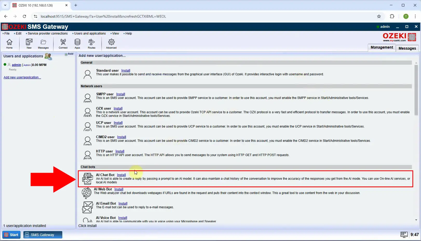
Task: Go back in browser history
Action: tap(6, 16)
